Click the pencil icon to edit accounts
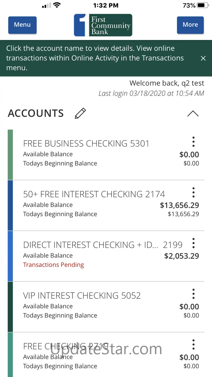 pos(80,113)
